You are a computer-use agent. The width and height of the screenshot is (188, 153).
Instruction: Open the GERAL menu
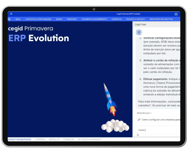(x=18, y=19)
